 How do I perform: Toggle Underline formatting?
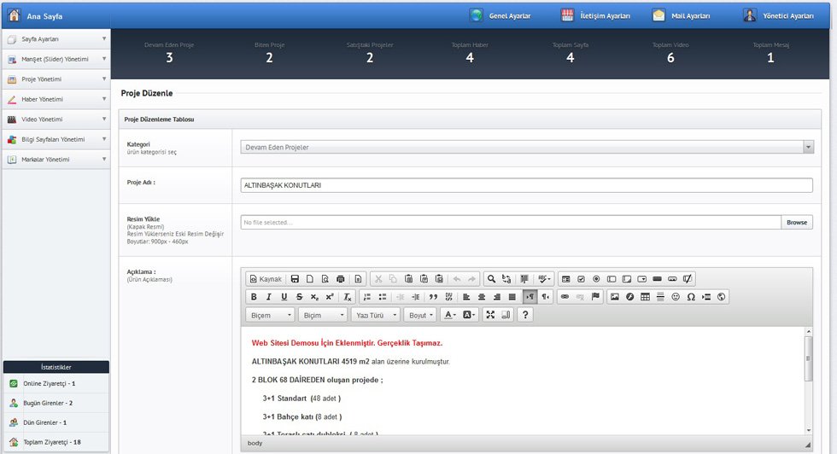284,297
